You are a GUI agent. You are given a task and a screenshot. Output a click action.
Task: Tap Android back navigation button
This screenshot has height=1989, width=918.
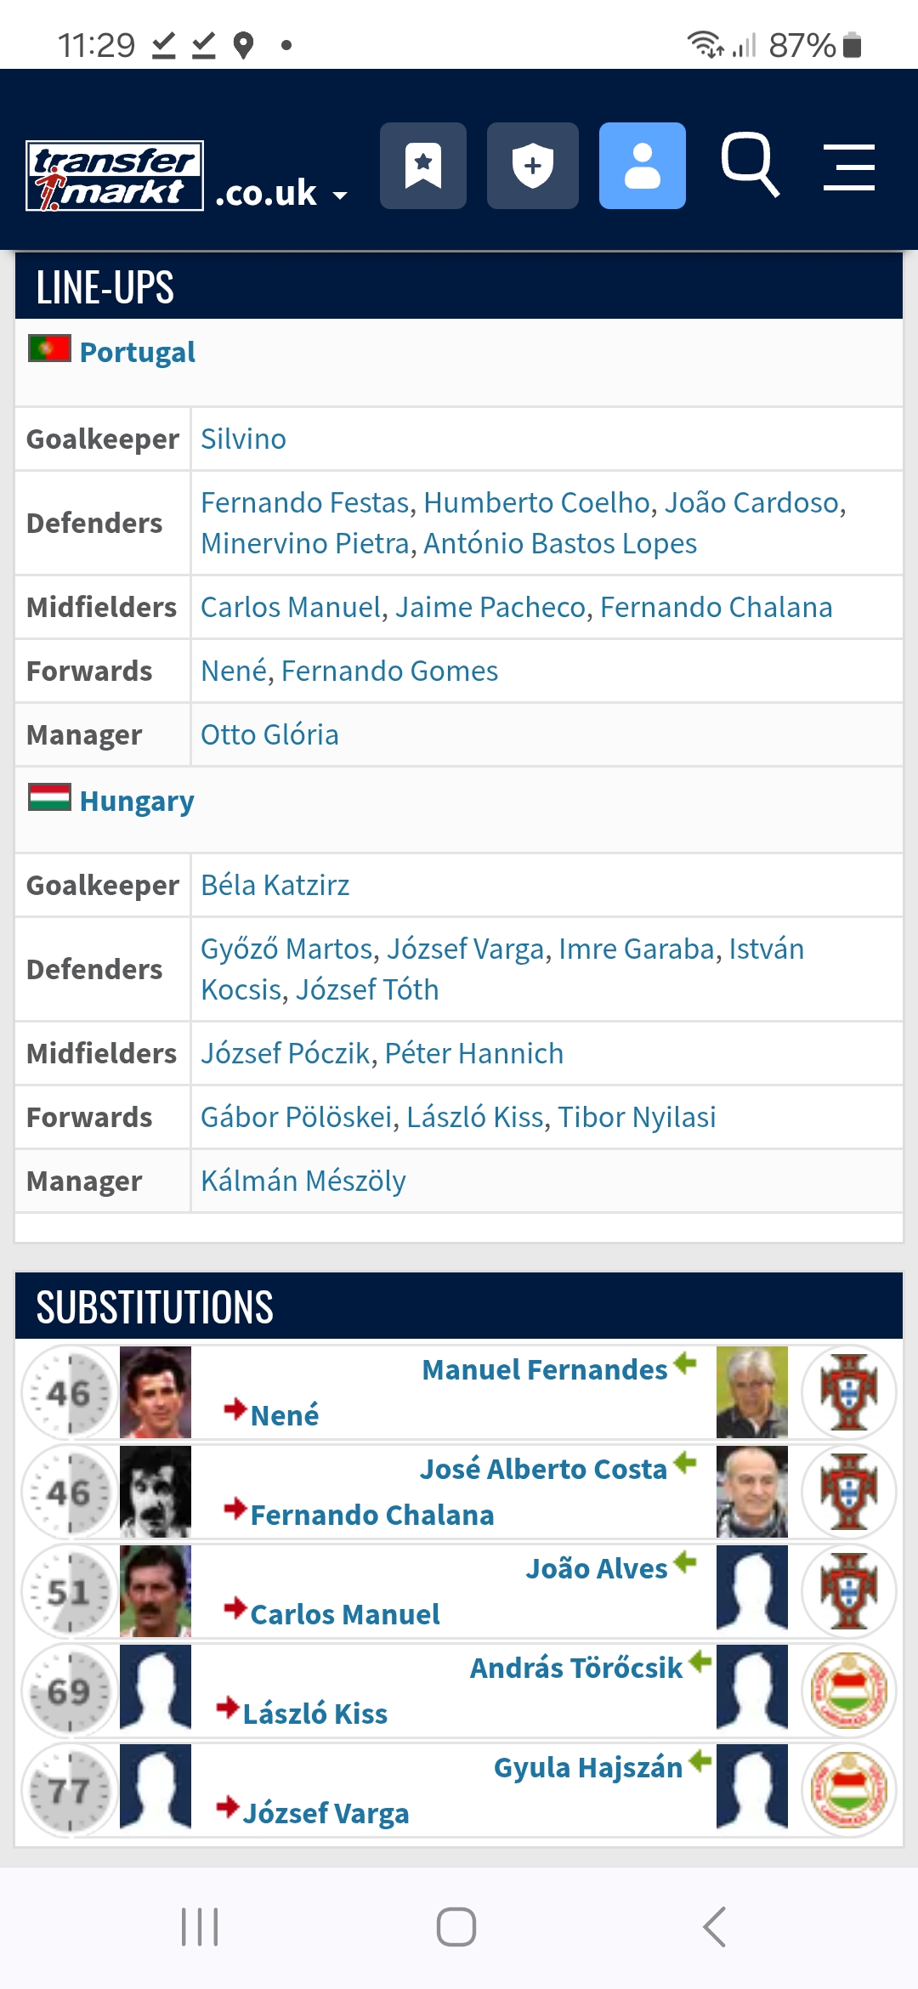715,1926
